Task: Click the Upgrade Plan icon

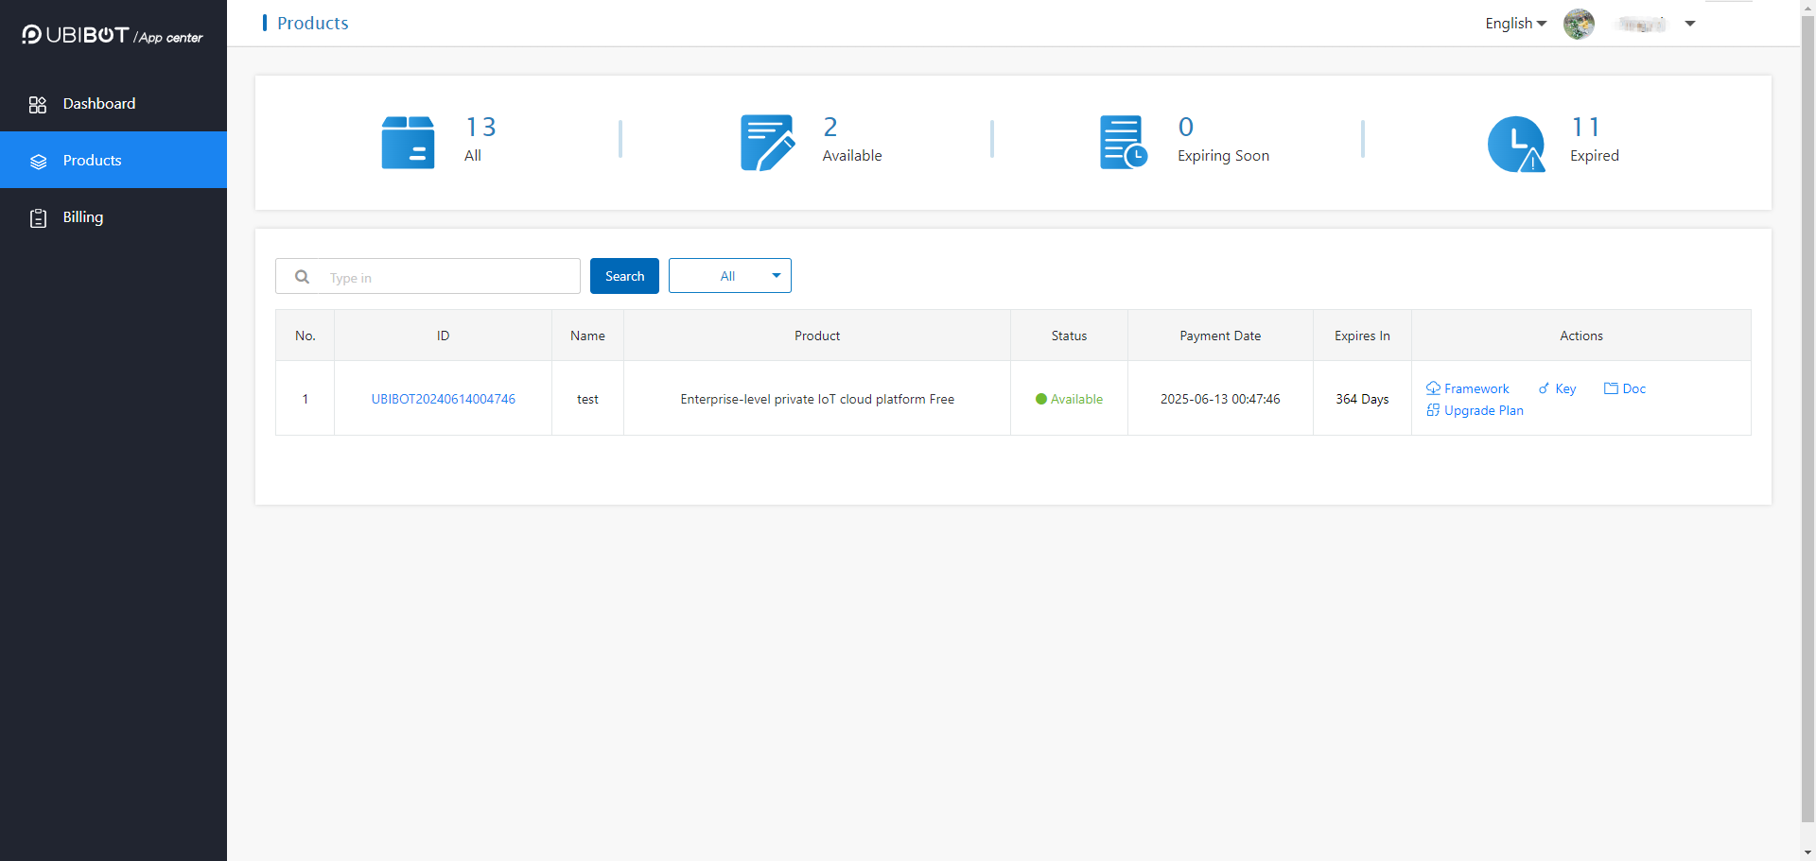Action: tap(1433, 410)
